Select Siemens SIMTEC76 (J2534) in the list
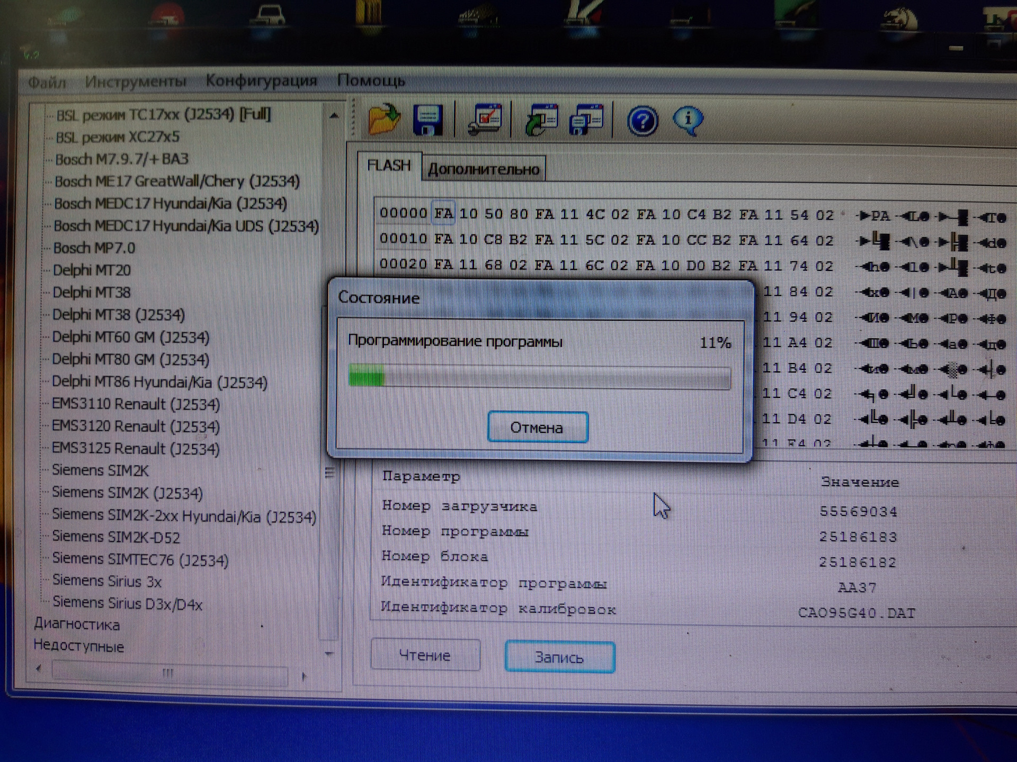The width and height of the screenshot is (1017, 762). point(140,559)
